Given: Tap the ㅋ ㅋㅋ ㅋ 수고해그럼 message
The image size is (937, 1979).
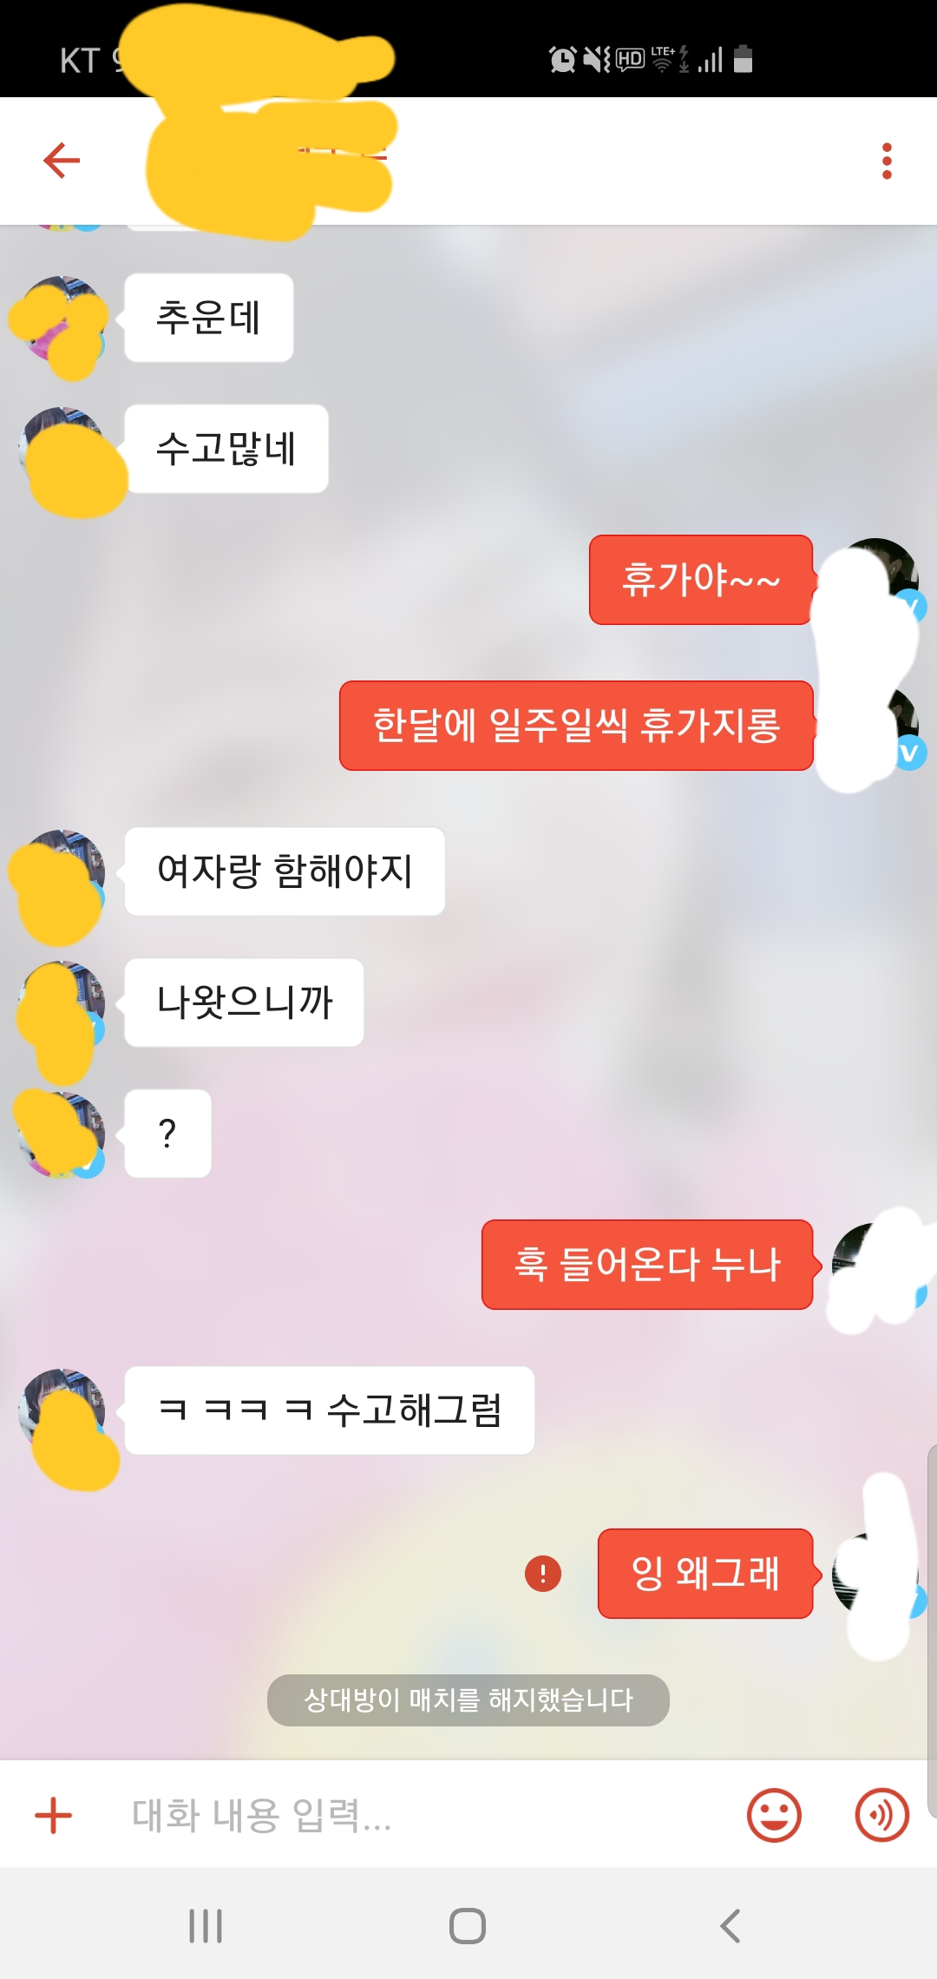Looking at the screenshot, I should point(329,1410).
